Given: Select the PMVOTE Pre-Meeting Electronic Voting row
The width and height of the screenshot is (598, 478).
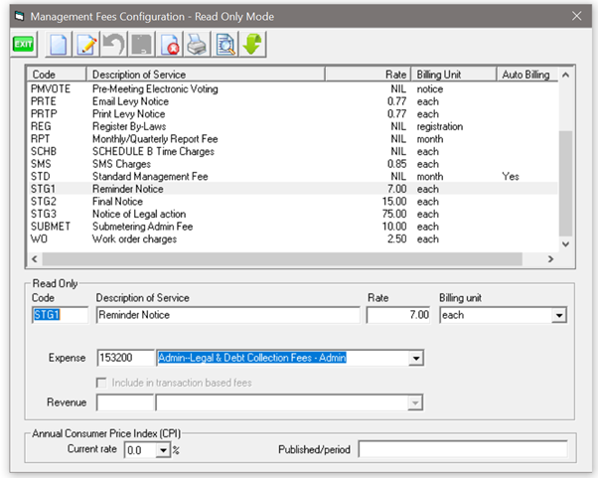Looking at the screenshot, I should click(x=293, y=88).
